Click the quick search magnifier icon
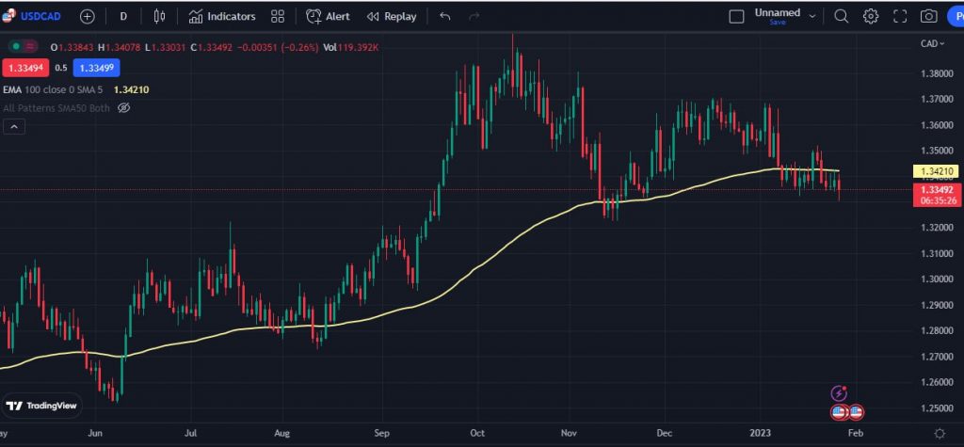The height and width of the screenshot is (447, 964). click(x=842, y=16)
